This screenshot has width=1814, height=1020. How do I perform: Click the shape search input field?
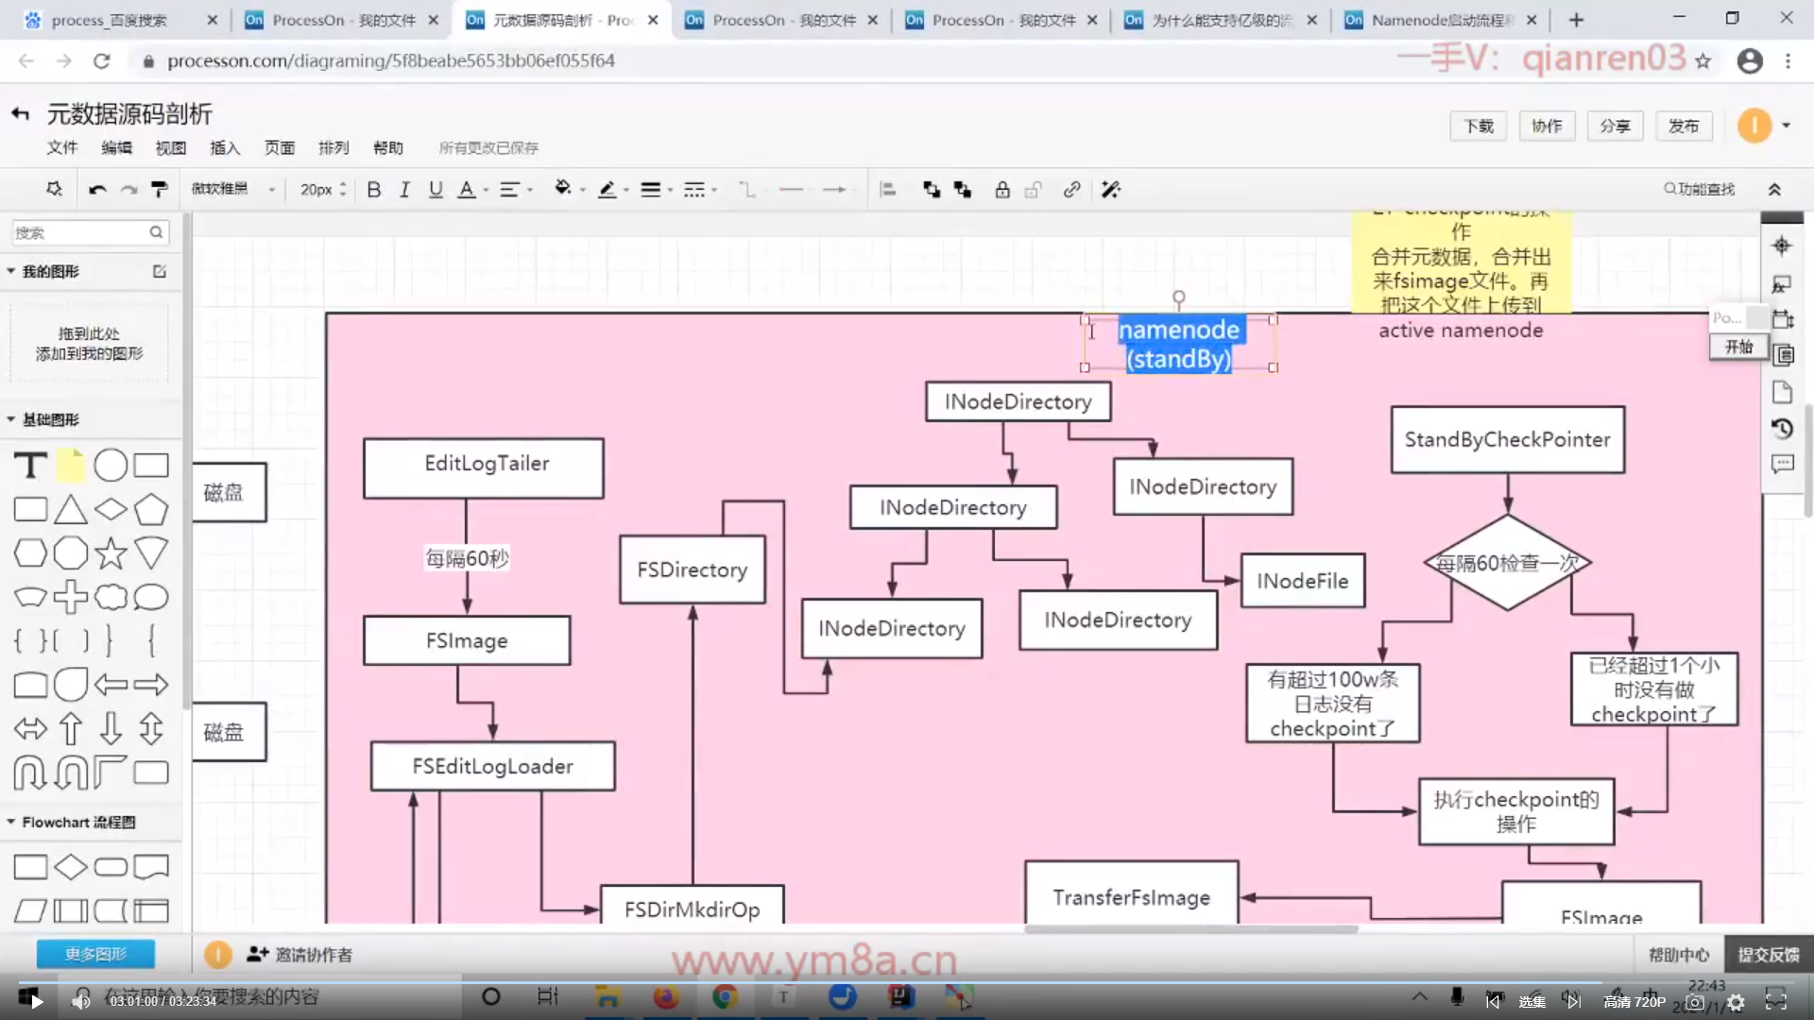click(80, 232)
